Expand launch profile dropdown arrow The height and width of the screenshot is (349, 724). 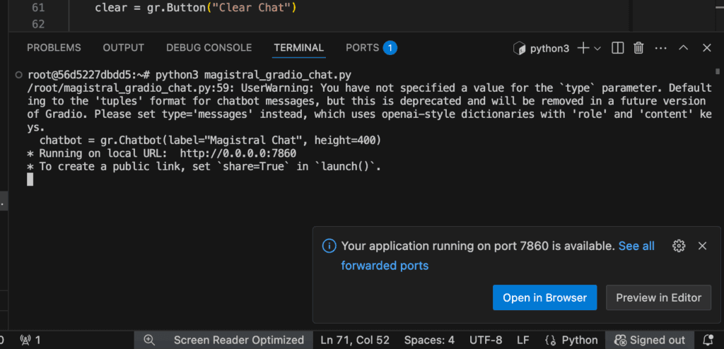597,49
